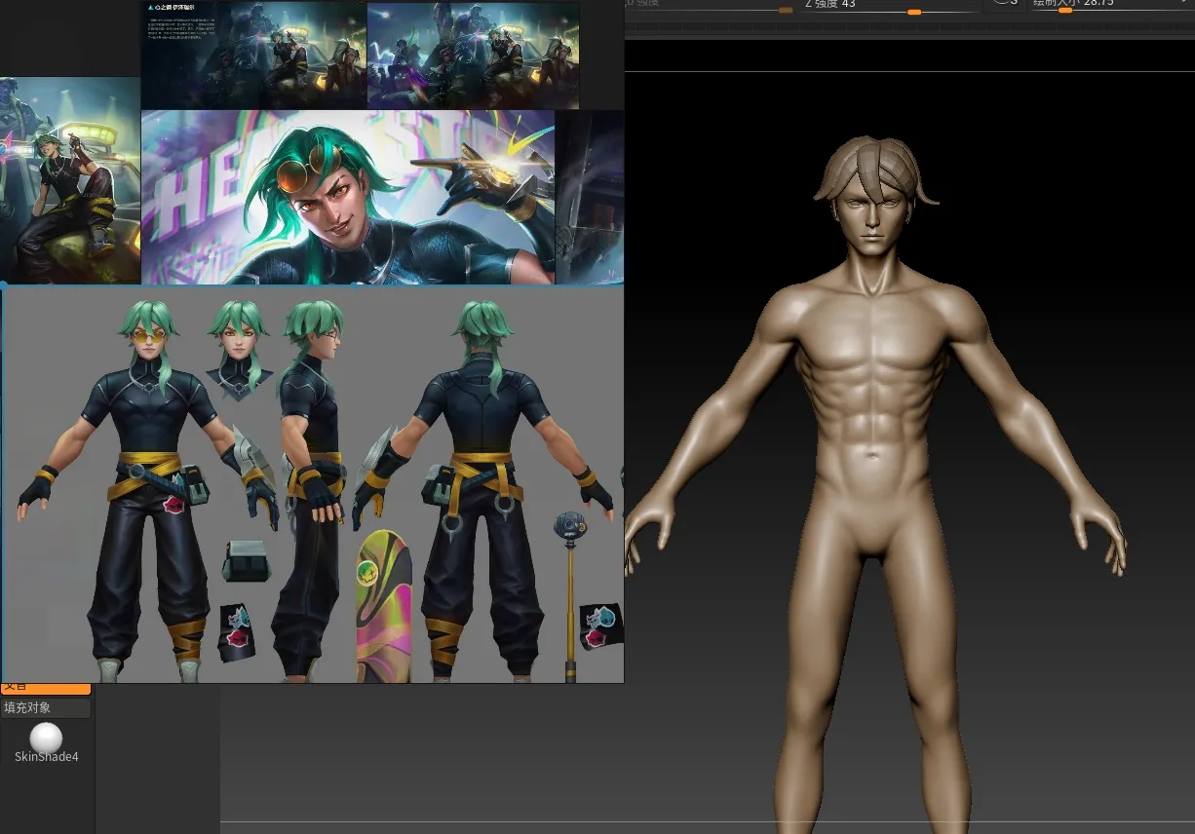Select the SkinShade4 material sphere

46,739
